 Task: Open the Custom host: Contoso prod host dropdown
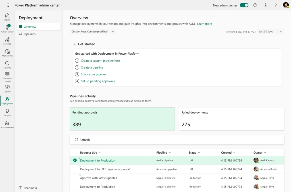click(93, 32)
